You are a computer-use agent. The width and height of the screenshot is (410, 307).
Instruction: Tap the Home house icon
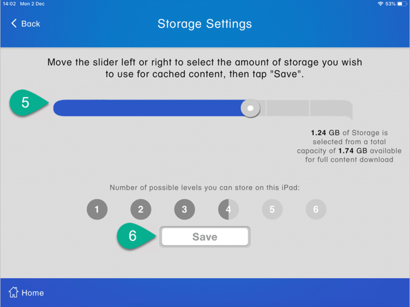click(14, 292)
